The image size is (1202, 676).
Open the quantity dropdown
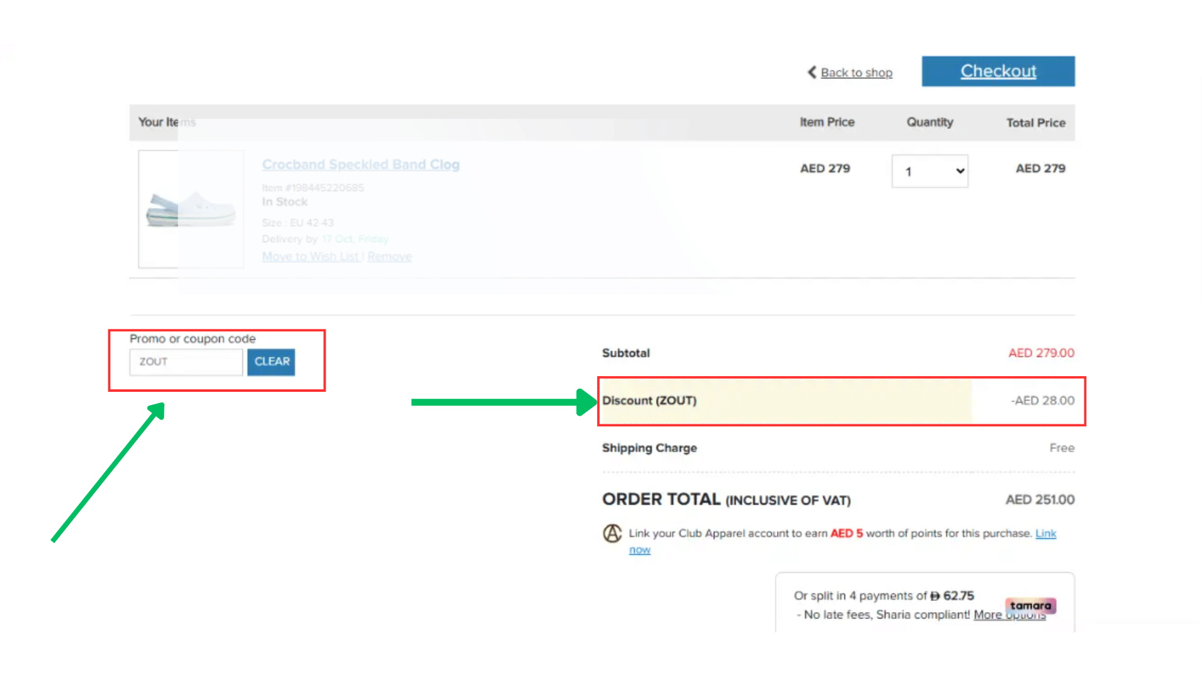(x=930, y=171)
